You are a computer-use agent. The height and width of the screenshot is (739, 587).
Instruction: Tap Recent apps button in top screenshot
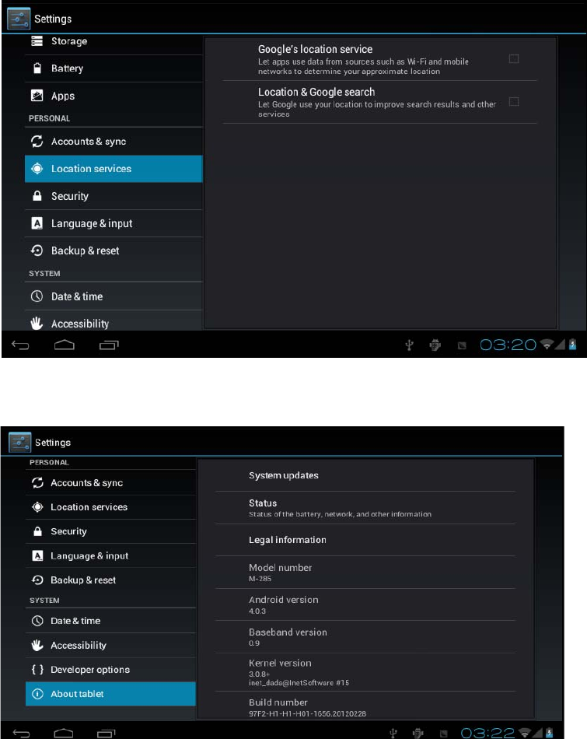(109, 345)
